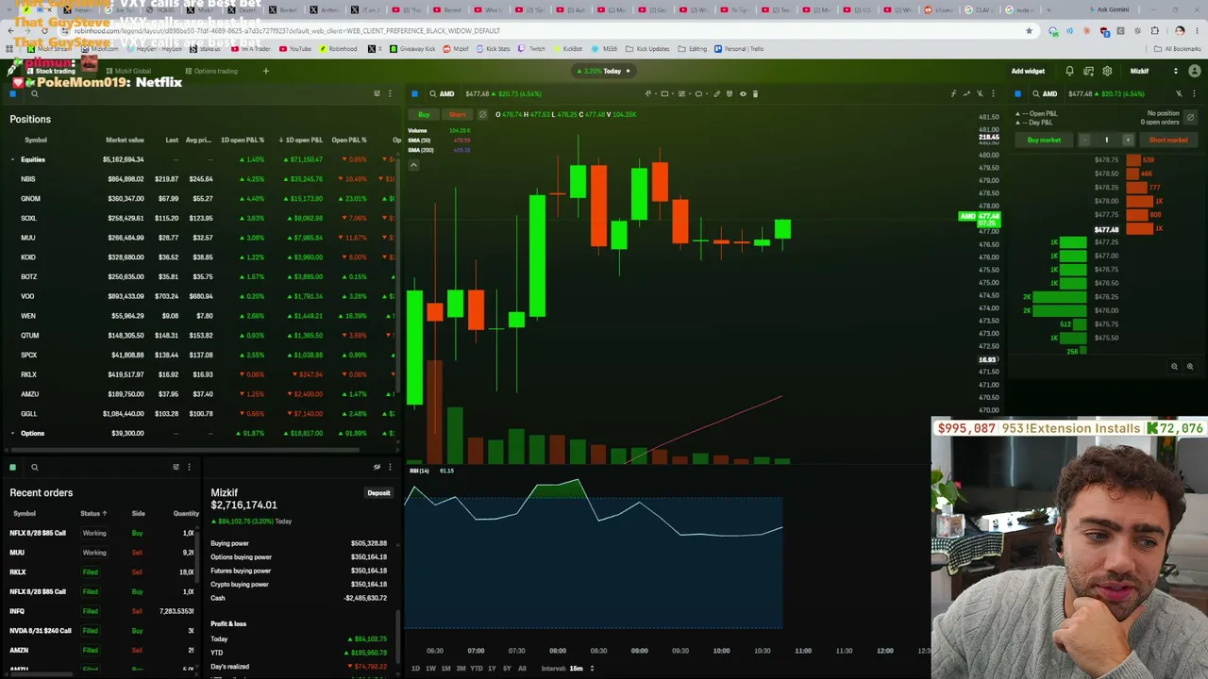Select the NBIS position row
This screenshot has width=1208, height=679.
200,179
